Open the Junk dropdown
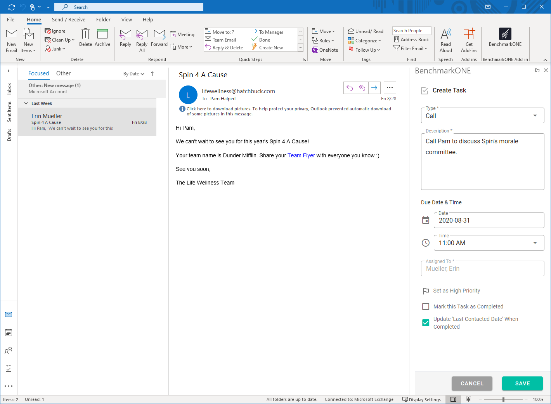551x404 pixels. tap(55, 49)
